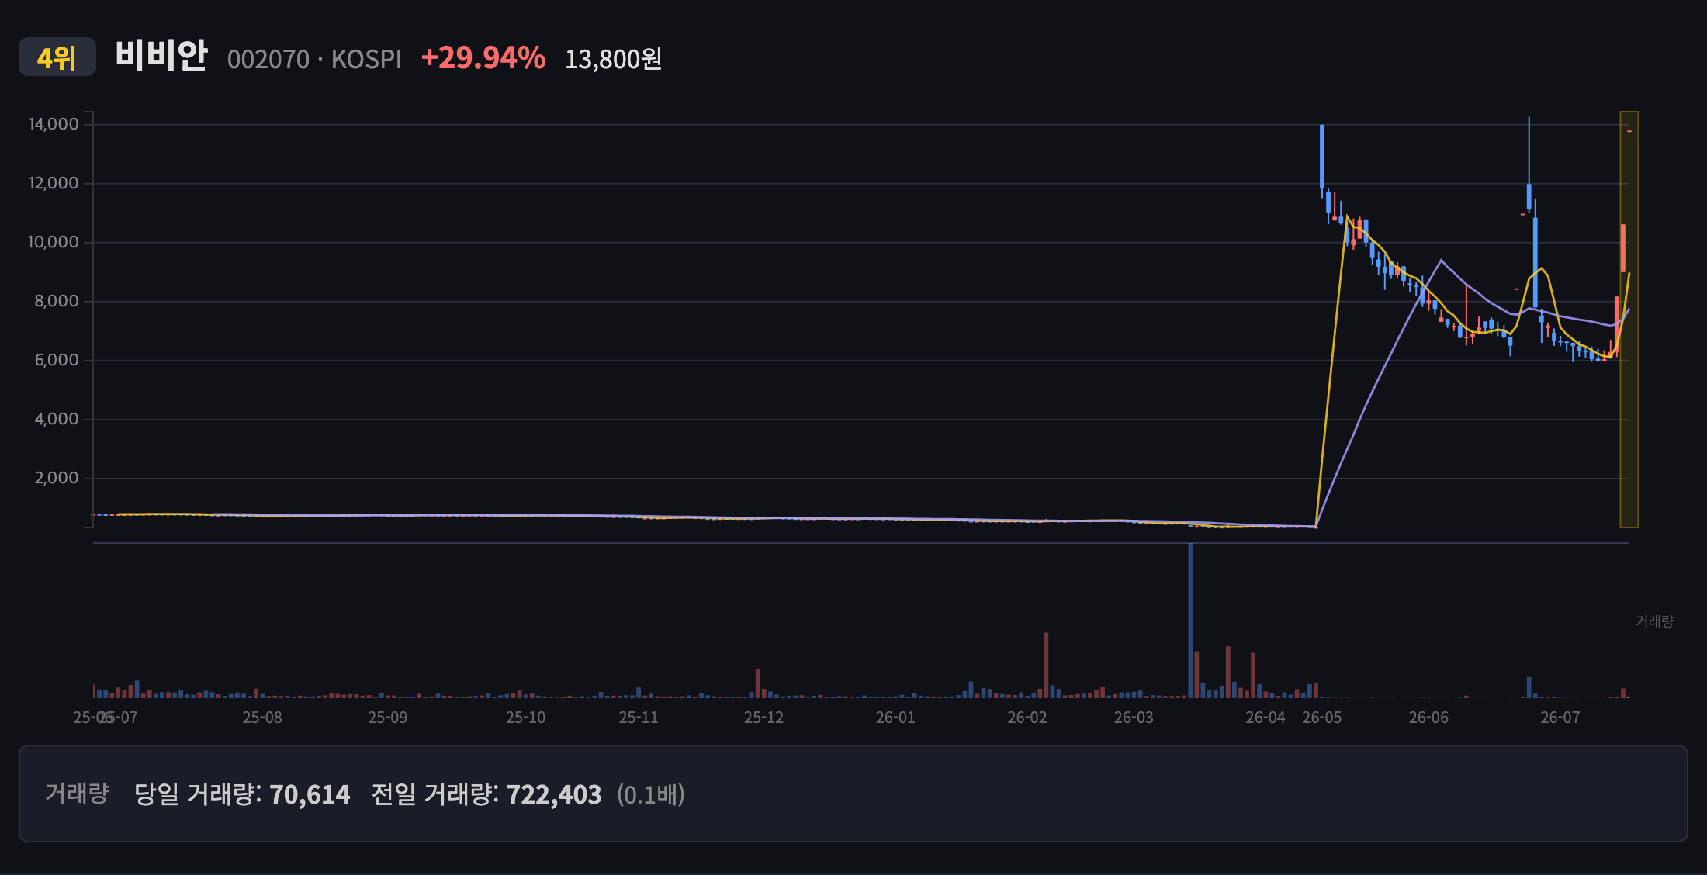Click the ticker text 002070 · KOSPI

coord(314,59)
